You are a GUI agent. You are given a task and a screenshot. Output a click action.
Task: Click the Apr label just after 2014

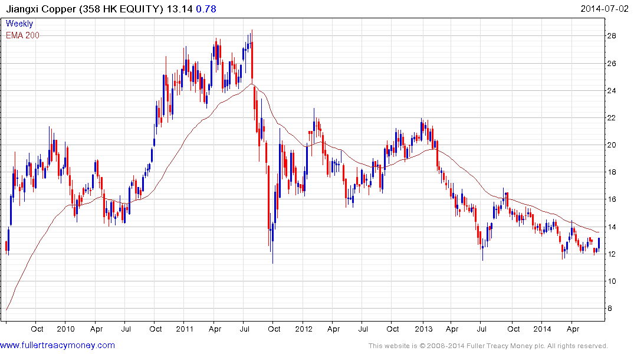tap(573, 329)
